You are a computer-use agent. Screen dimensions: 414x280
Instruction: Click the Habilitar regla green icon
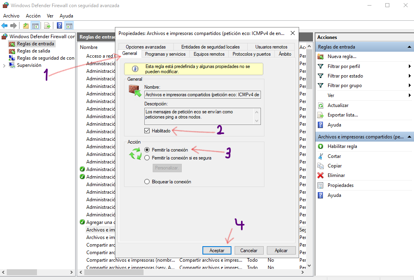point(321,146)
